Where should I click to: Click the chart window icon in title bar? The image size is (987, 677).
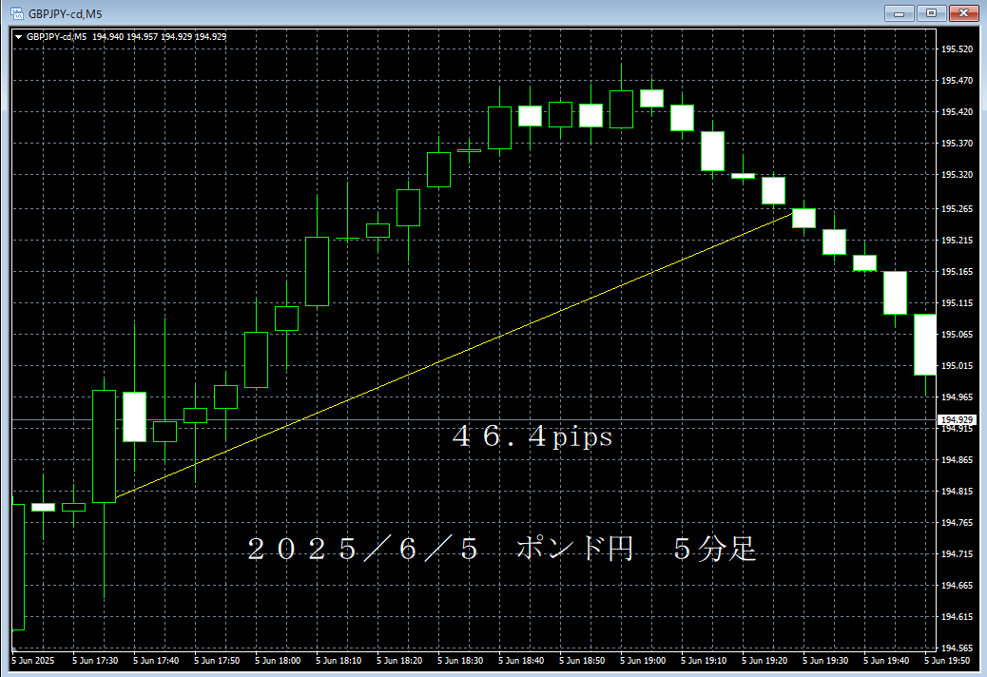(16, 13)
